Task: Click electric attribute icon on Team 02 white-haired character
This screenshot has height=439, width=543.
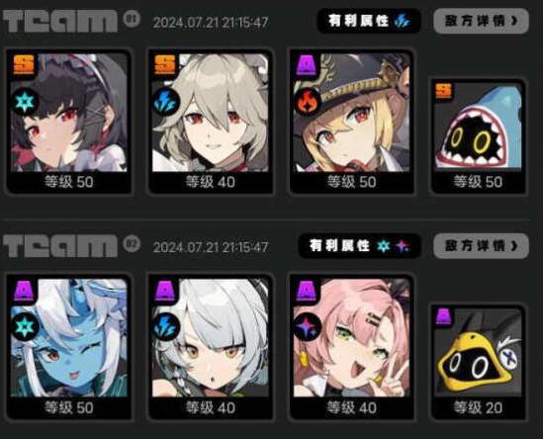Action: click(166, 327)
